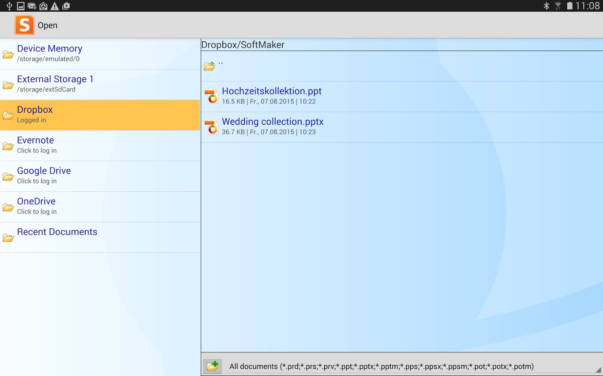Show Recent Documents list
Viewport: 603px width, 376px height.
[100, 237]
